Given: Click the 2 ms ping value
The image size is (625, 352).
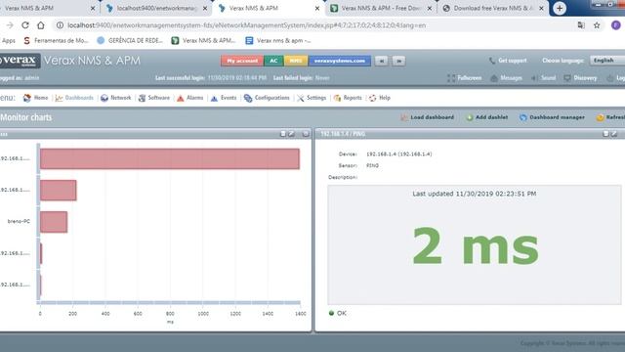Looking at the screenshot, I should pyautogui.click(x=476, y=246).
